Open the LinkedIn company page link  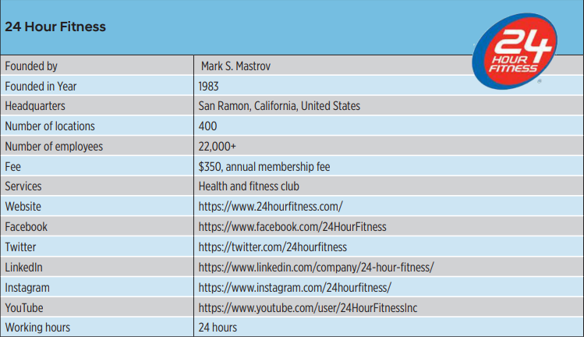click(x=316, y=267)
